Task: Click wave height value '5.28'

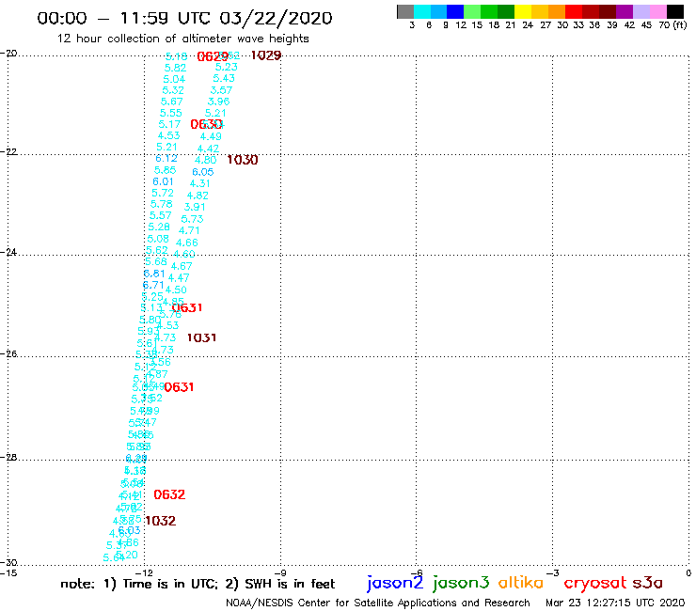Action: coord(159,227)
